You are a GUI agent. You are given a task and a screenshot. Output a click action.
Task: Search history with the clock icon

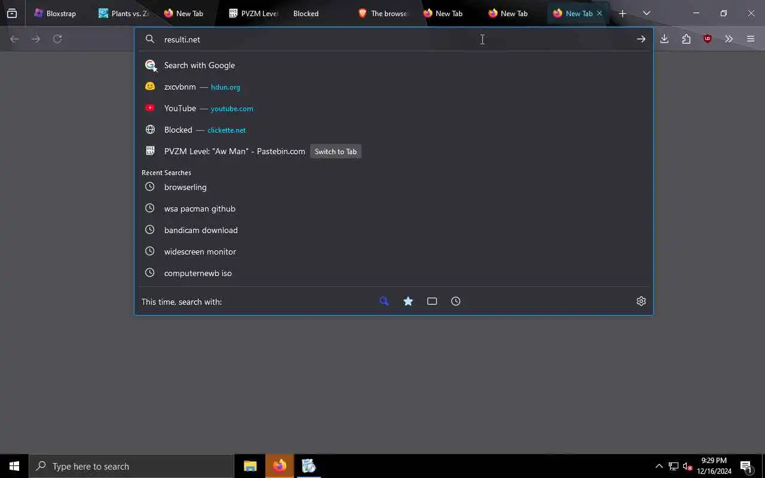(456, 301)
